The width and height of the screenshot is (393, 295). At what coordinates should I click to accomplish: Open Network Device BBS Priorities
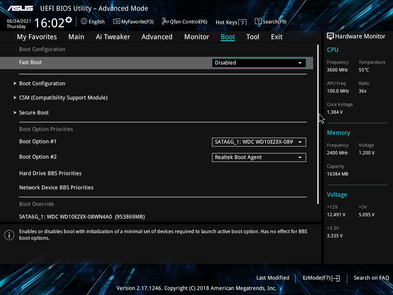click(x=56, y=187)
